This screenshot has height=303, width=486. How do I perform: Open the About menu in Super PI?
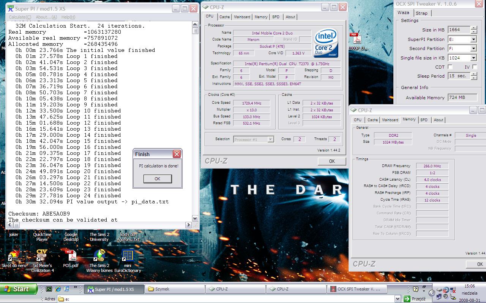(46, 17)
